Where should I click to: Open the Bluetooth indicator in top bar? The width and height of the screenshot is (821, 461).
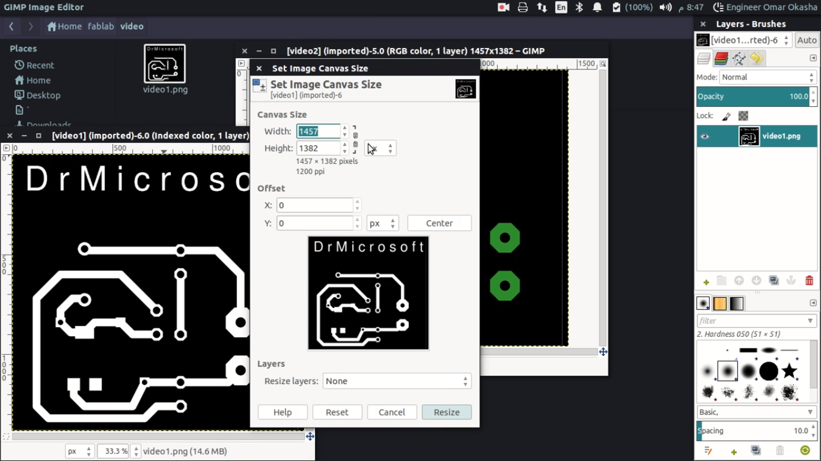click(579, 7)
